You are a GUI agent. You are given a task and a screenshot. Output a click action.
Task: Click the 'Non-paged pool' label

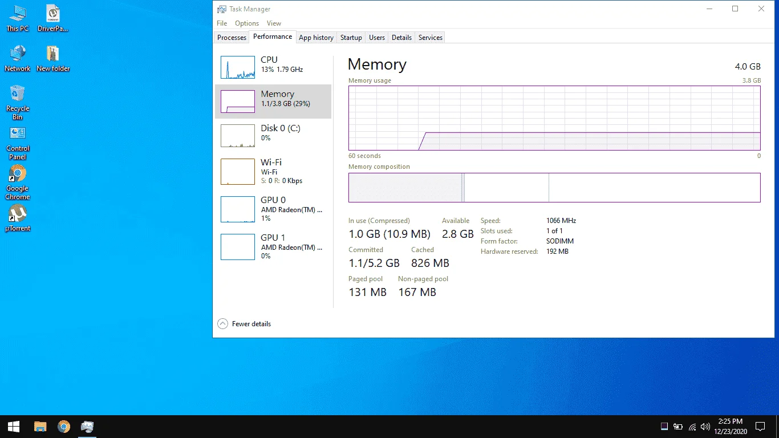[423, 279]
